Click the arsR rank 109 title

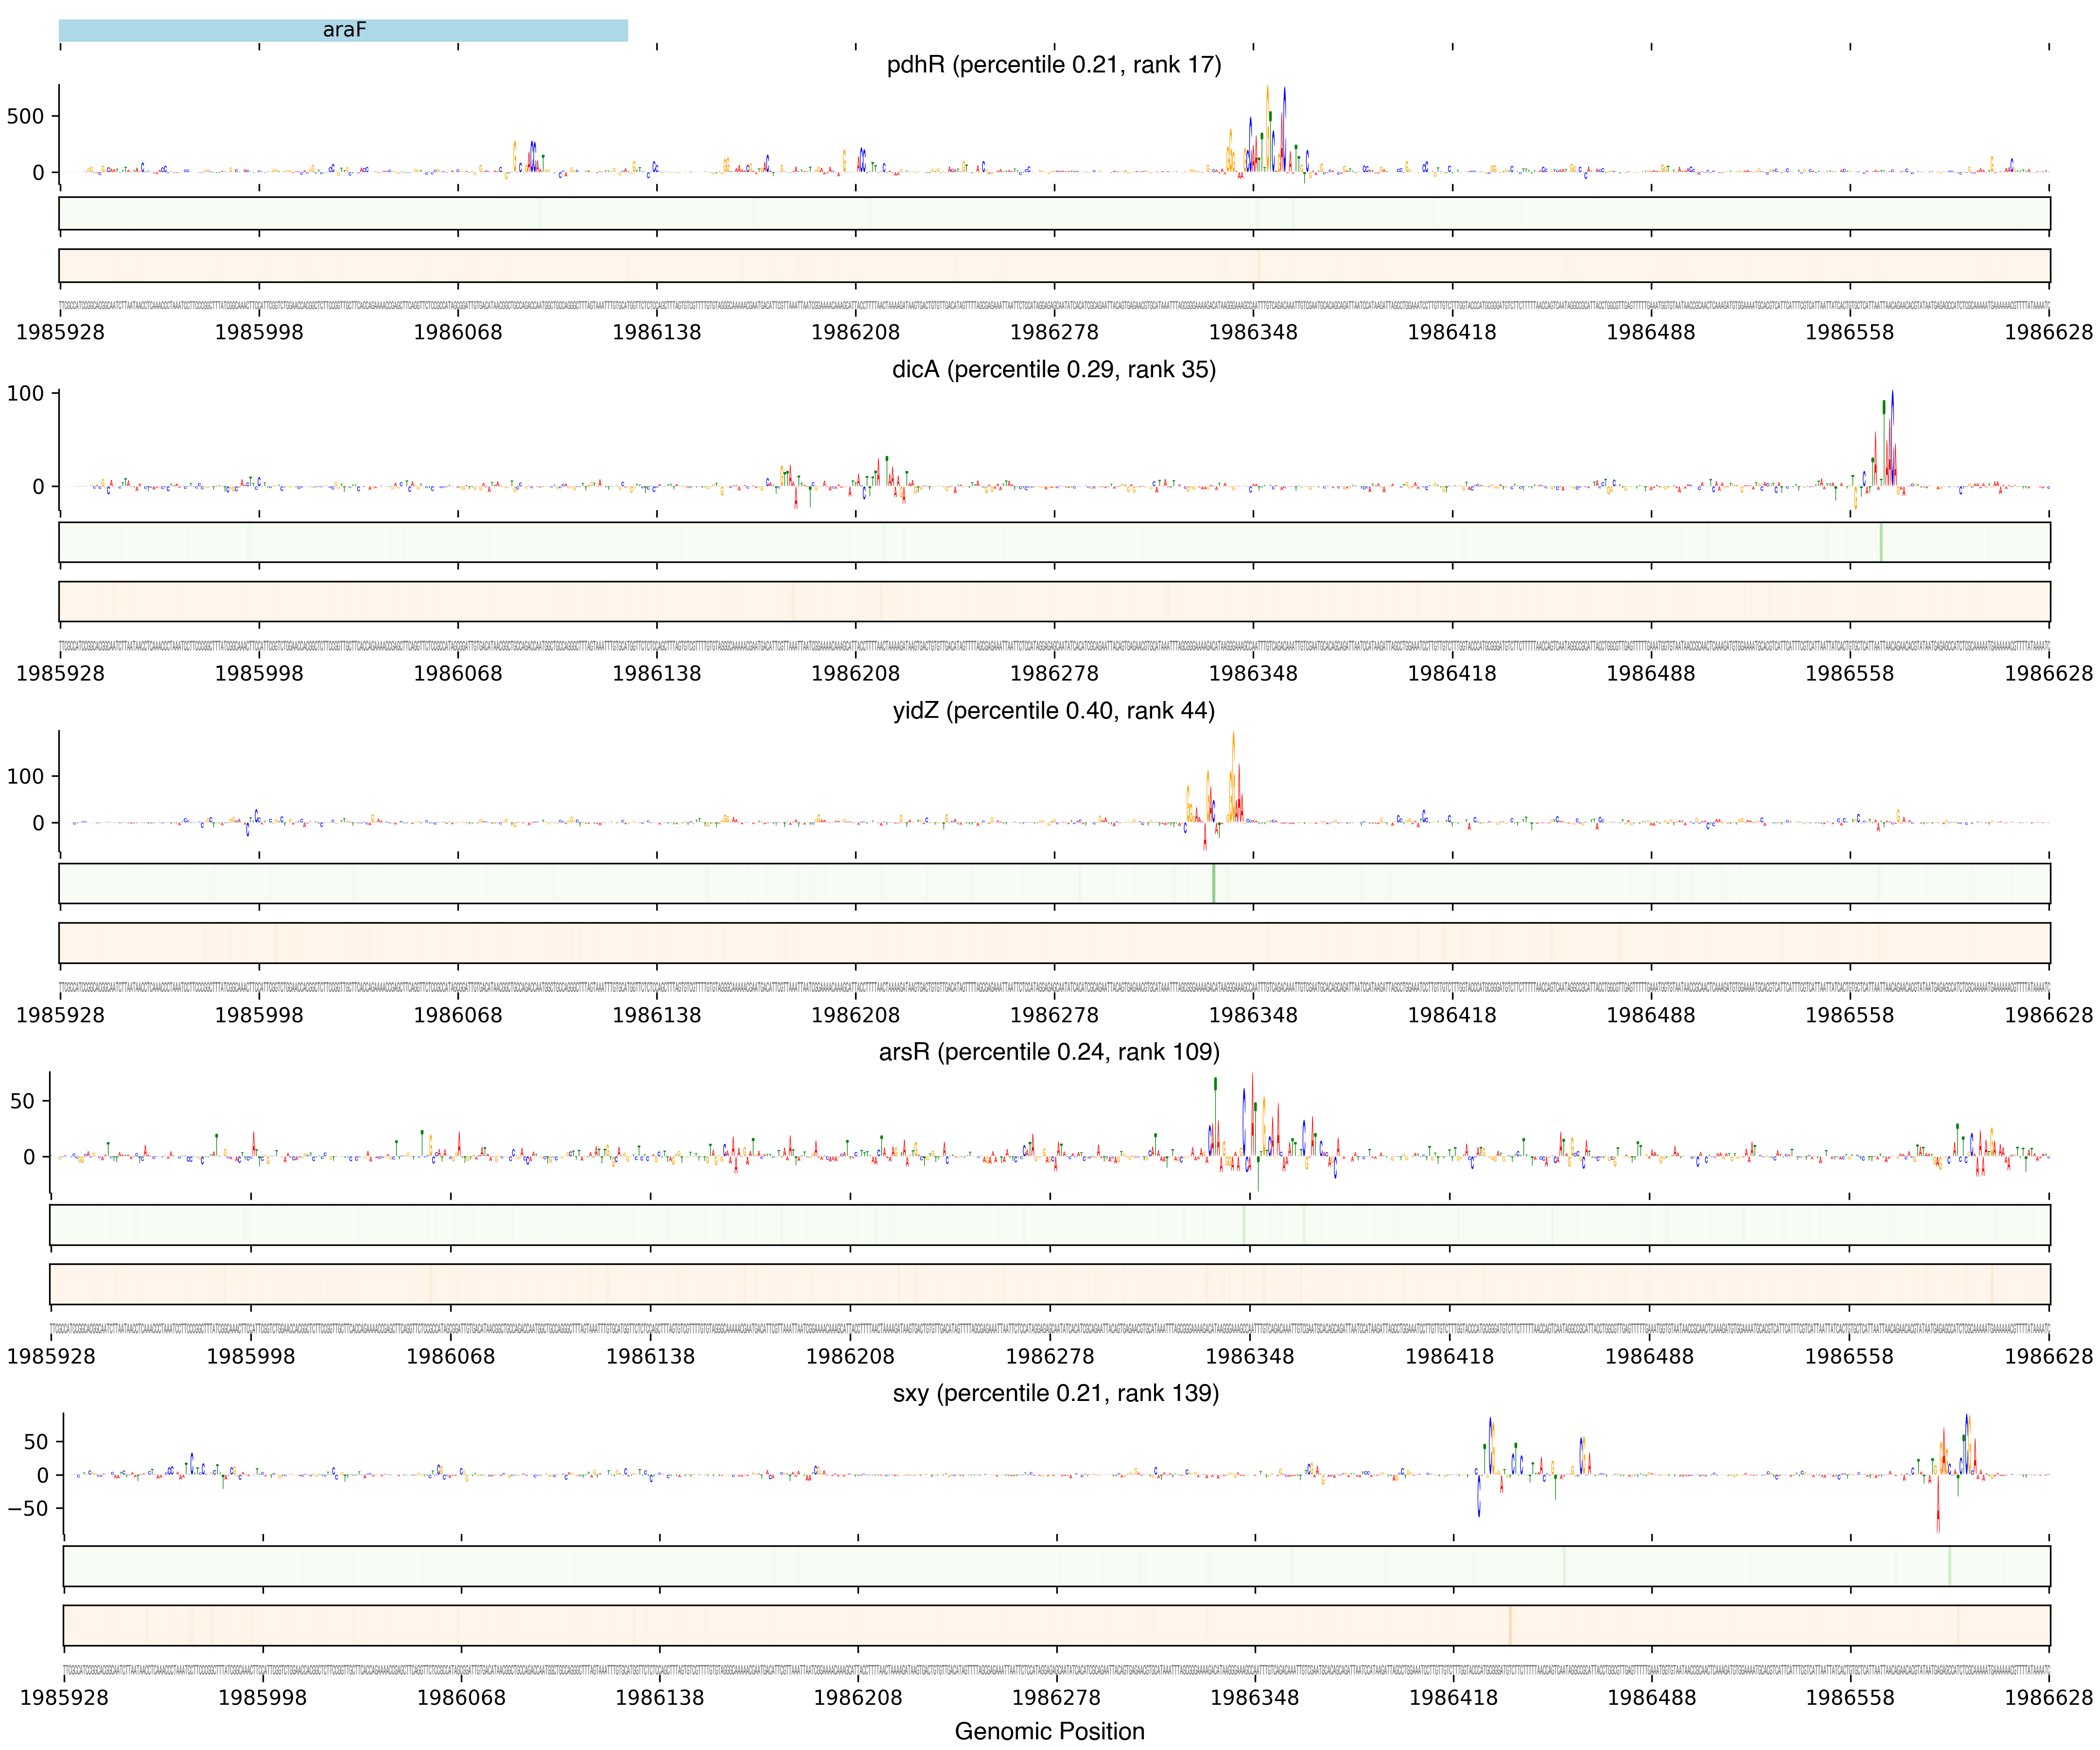[x=1049, y=1052]
